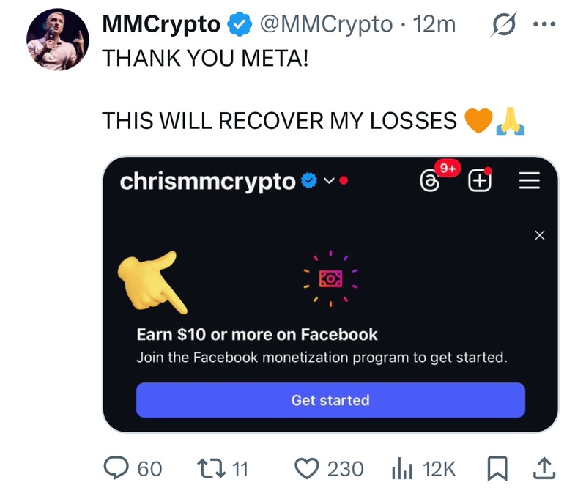View tweet analytics bar chart icon
The height and width of the screenshot is (488, 586).
click(x=402, y=468)
